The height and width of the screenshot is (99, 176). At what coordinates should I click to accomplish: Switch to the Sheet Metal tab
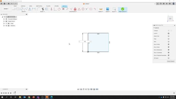[39, 6]
